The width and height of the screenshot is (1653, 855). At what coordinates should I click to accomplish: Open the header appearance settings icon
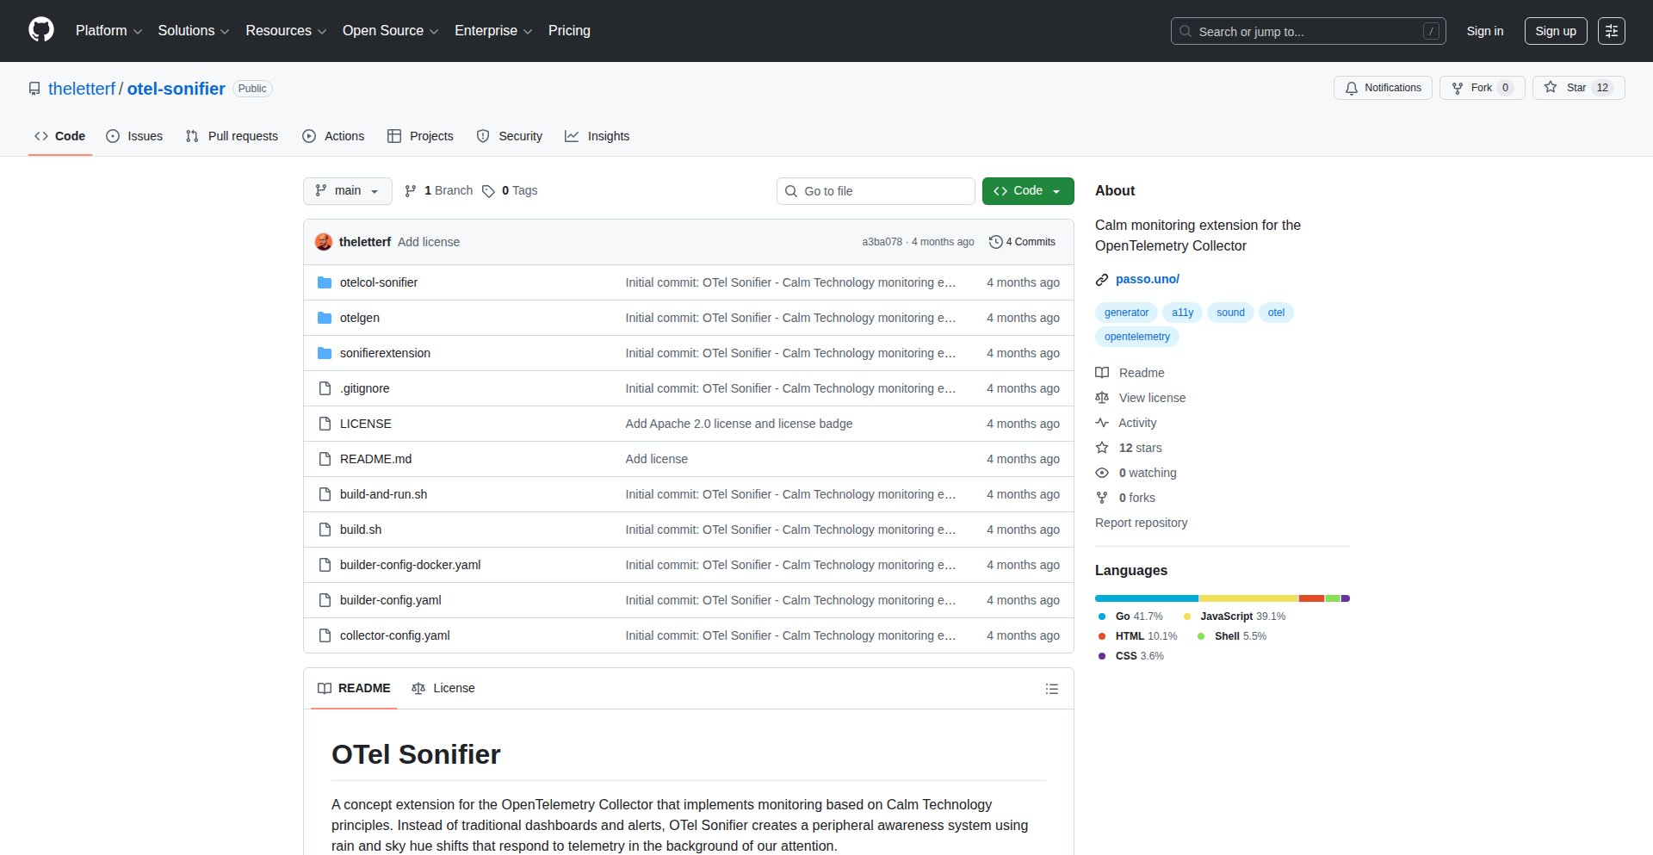(1611, 31)
